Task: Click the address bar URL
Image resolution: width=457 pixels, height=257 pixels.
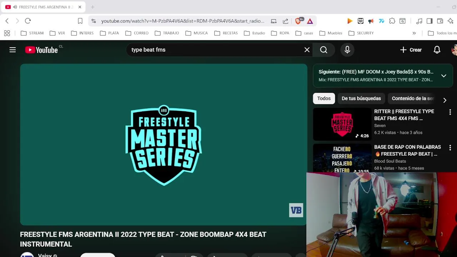Action: tap(183, 21)
